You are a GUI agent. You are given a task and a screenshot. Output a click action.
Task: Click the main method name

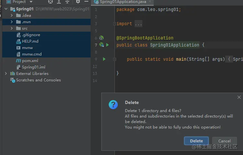(x=181, y=59)
